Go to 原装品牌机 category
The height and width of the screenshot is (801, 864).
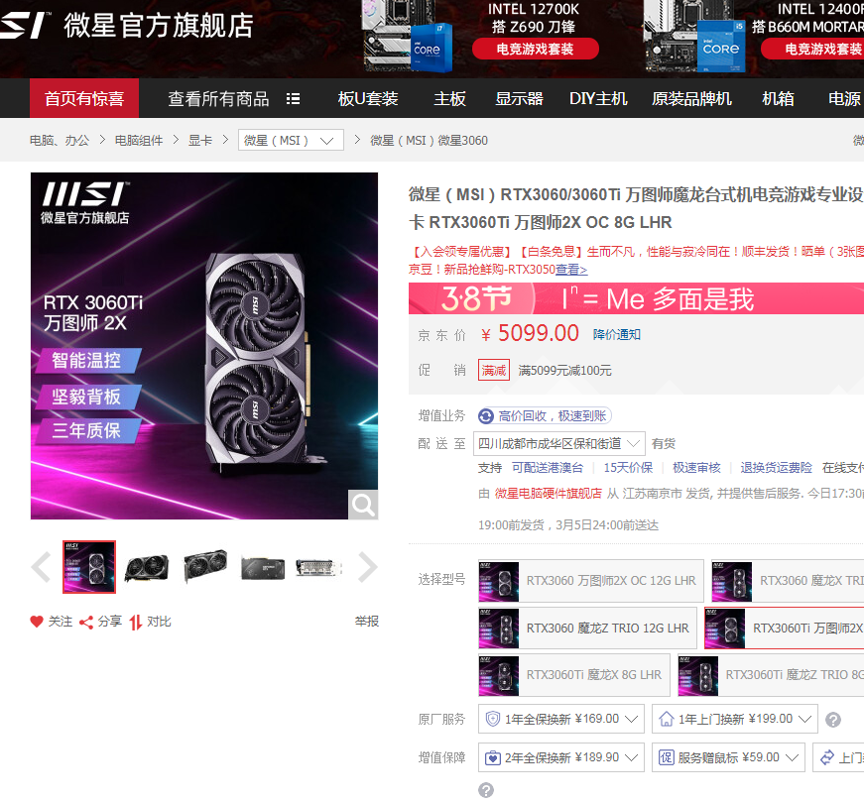coord(692,98)
